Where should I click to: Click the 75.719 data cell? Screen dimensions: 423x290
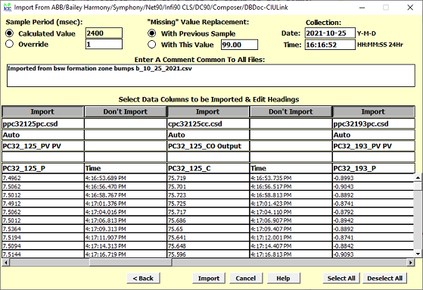208,178
